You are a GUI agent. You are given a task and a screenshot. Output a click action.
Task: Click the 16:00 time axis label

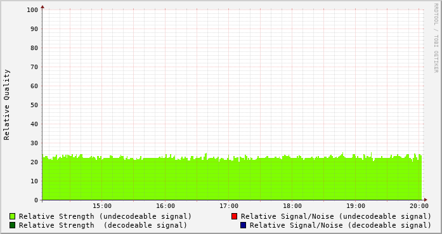click(x=166, y=206)
